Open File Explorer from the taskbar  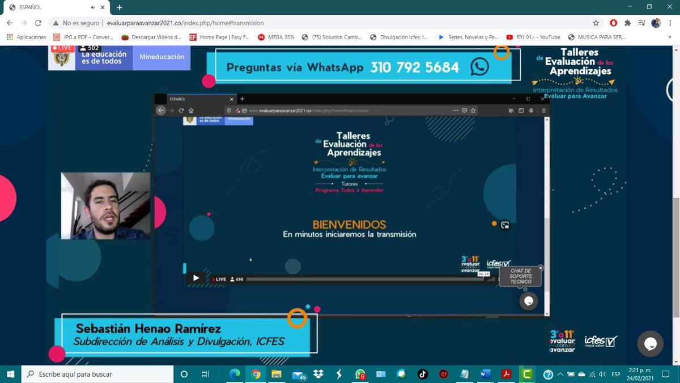(277, 374)
